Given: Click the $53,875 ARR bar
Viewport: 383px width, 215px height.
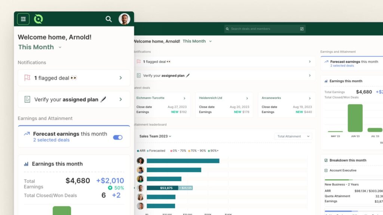Looking at the screenshot, I should 162,188.
